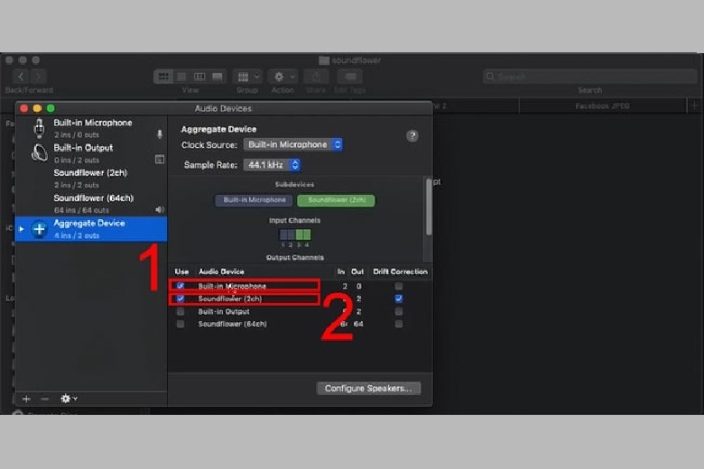Viewport: 704px width, 469px height.
Task: Click the alert sound indicator on Built-in Output
Action: click(160, 160)
